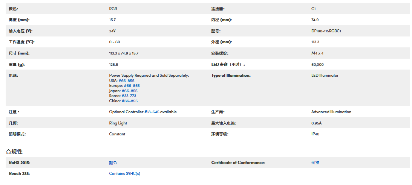Click the Reach 233 label
412x185 pixels.
(x=19, y=173)
